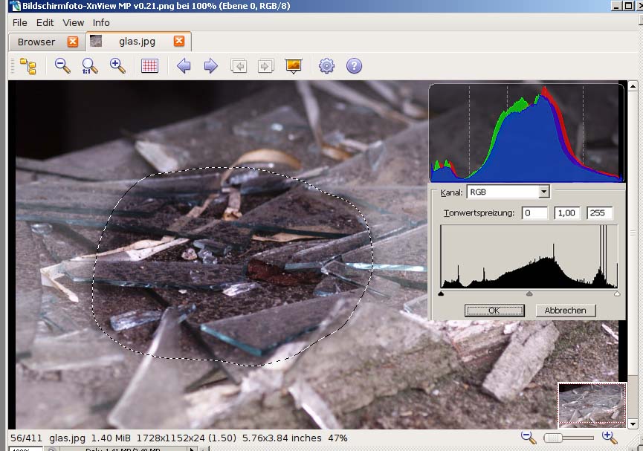Open settings via the gear icon
Screen dimensions: 643x451
pyautogui.click(x=326, y=65)
